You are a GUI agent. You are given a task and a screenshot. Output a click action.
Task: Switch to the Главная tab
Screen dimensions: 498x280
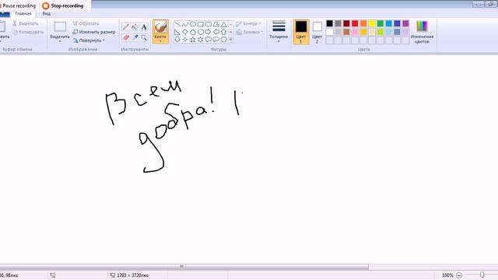[23, 14]
